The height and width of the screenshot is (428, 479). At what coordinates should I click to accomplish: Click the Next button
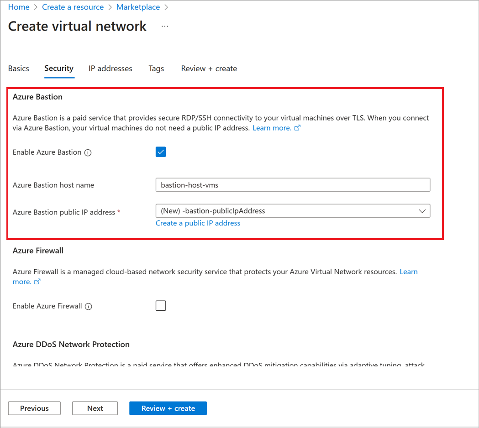click(95, 408)
